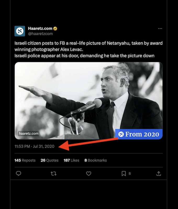Click the Haaretz logo in From 2020 badge
The height and width of the screenshot is (209, 178).
point(121,134)
